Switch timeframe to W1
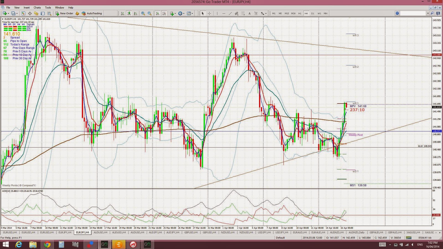 click(319, 13)
